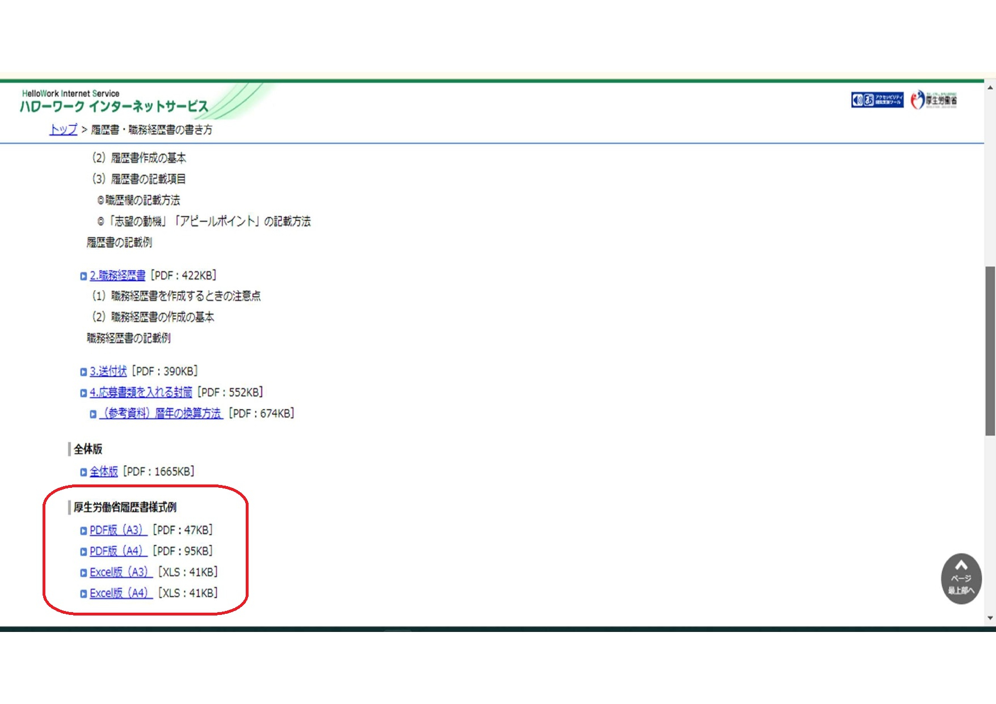Click bullet icon beside 3.送付状
Viewport: 996px width, 704px height.
(x=83, y=372)
